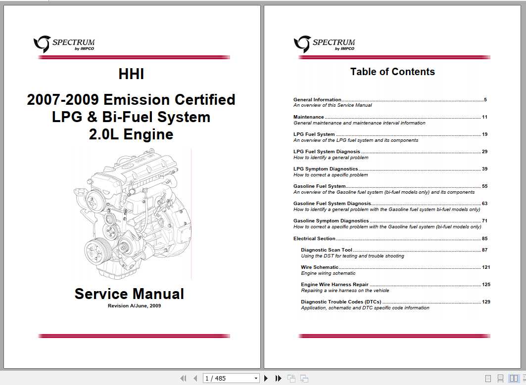
Task: Go to the next page
Action: pyautogui.click(x=266, y=378)
